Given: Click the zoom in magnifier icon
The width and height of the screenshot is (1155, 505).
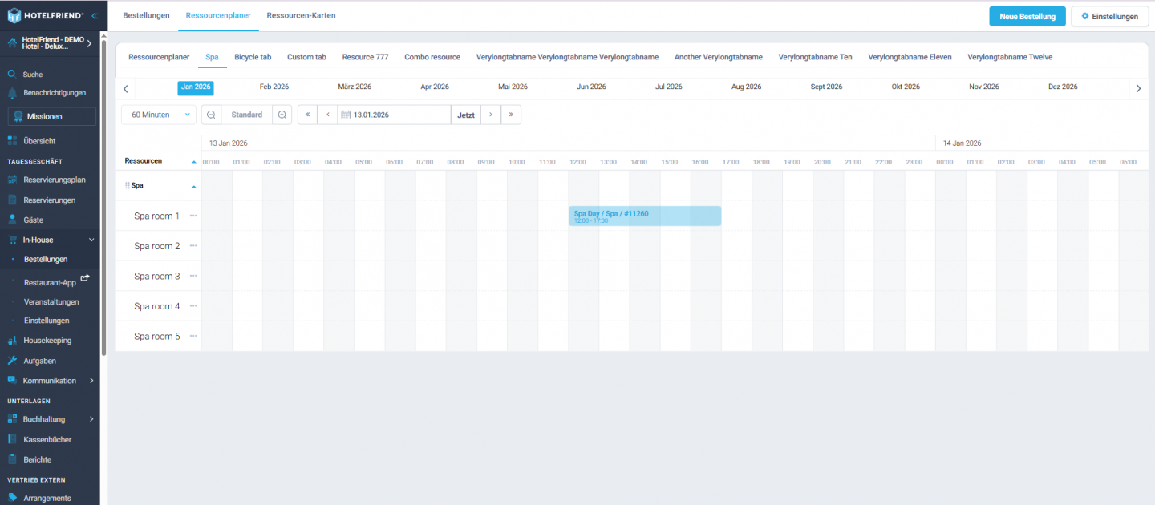Looking at the screenshot, I should click(282, 115).
